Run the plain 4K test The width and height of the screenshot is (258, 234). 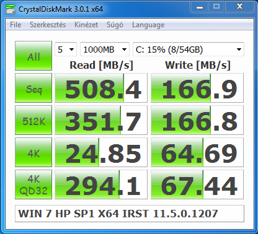click(33, 152)
